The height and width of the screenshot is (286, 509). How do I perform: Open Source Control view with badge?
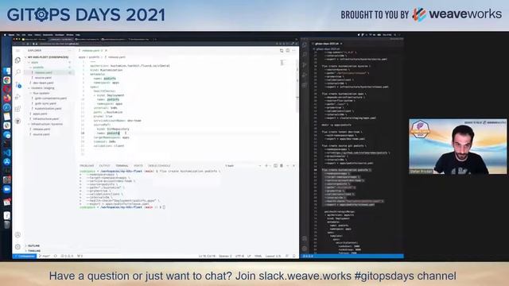17,84
